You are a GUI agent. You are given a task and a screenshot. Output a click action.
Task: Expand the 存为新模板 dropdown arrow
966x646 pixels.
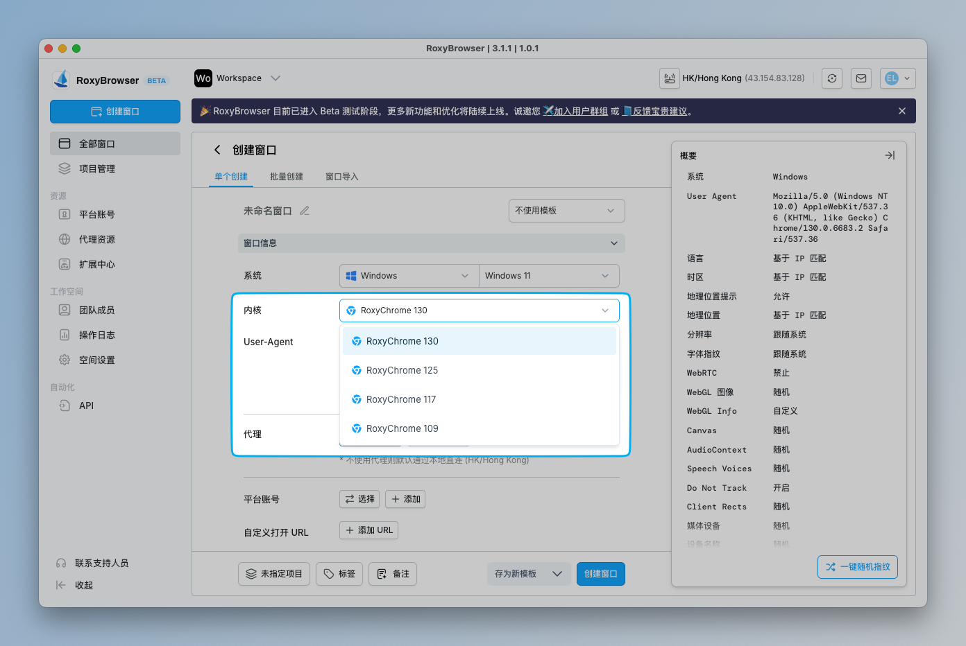(x=557, y=574)
